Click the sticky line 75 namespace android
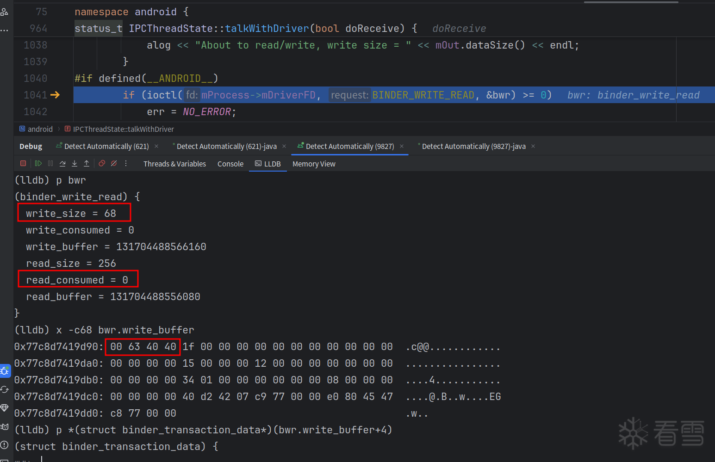This screenshot has width=715, height=462. point(131,12)
